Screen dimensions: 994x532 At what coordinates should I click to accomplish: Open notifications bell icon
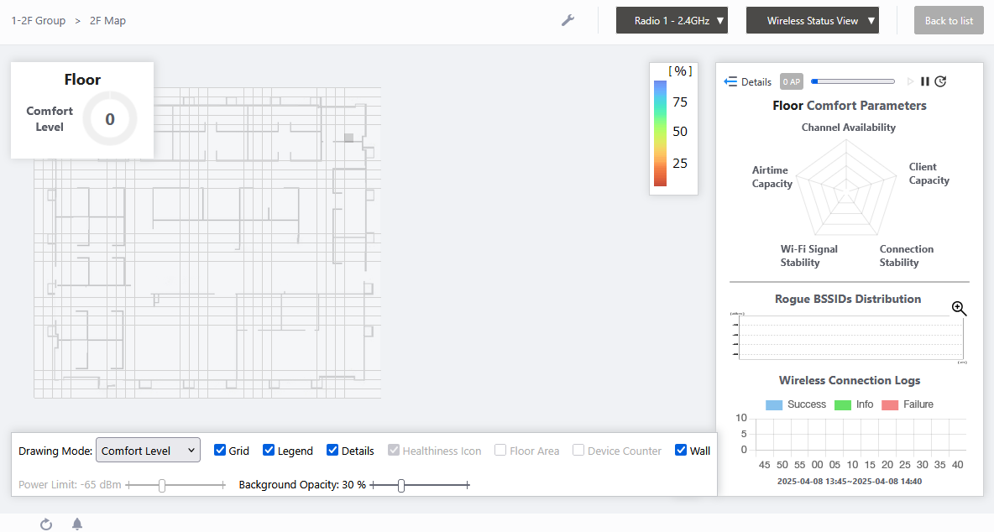(x=77, y=524)
